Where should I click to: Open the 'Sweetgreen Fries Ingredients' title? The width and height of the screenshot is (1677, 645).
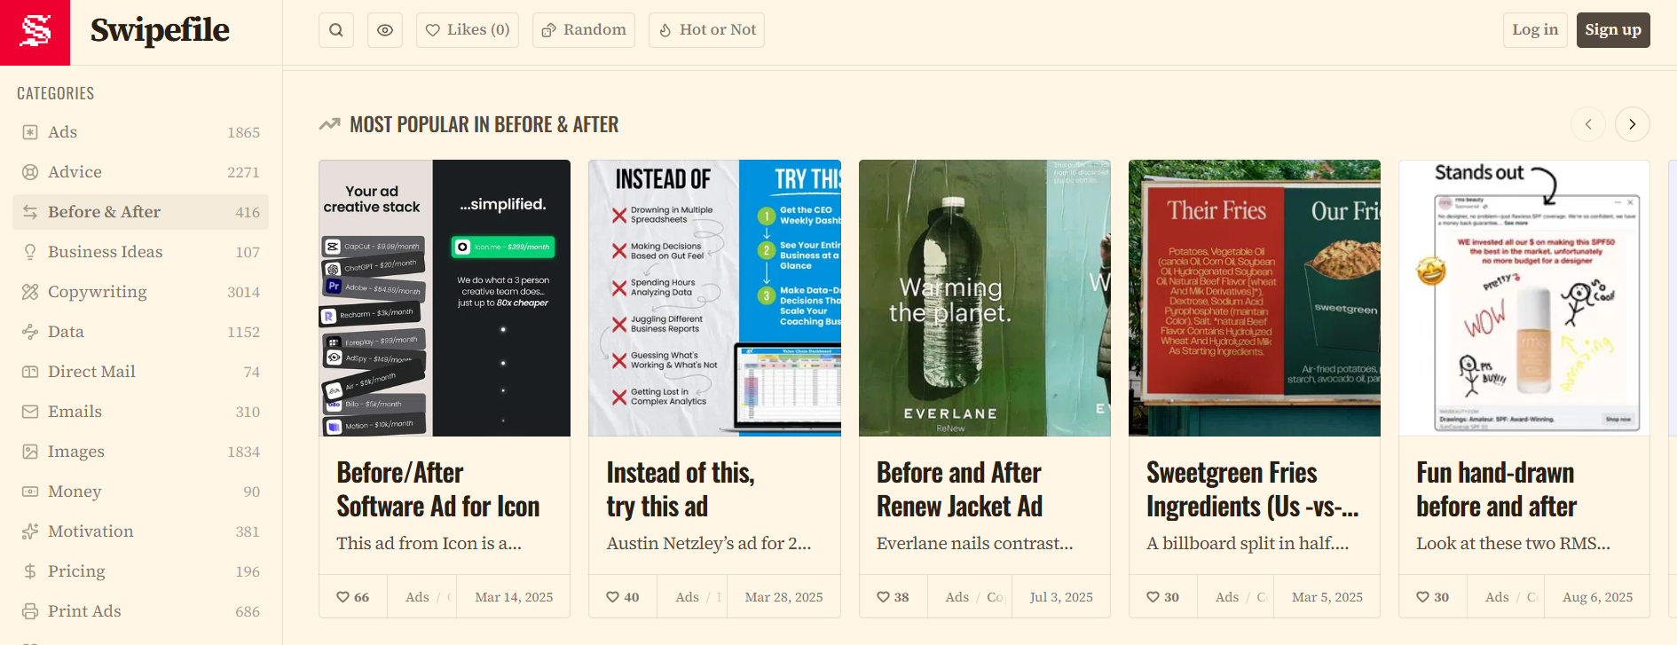1253,490
